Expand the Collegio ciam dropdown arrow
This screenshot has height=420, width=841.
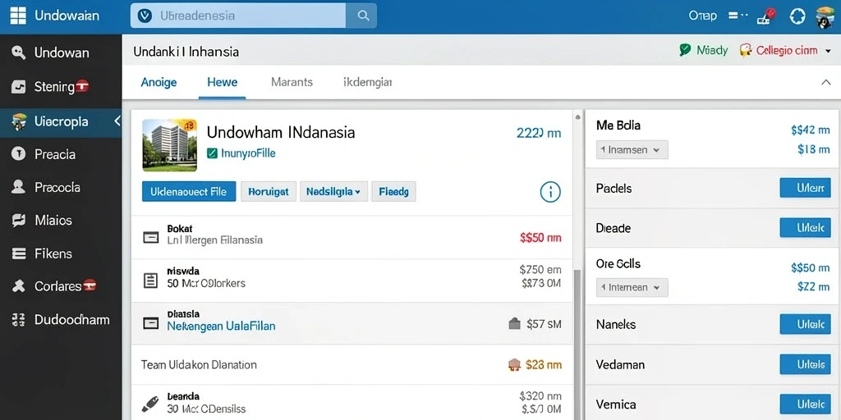pyautogui.click(x=828, y=51)
